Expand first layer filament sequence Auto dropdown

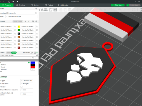pyautogui.click(x=27, y=90)
